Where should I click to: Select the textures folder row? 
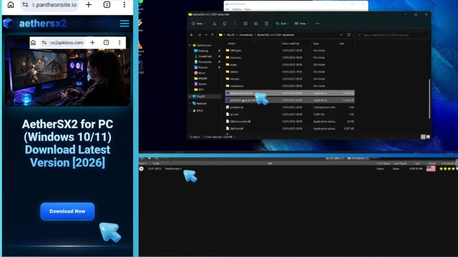290,79
